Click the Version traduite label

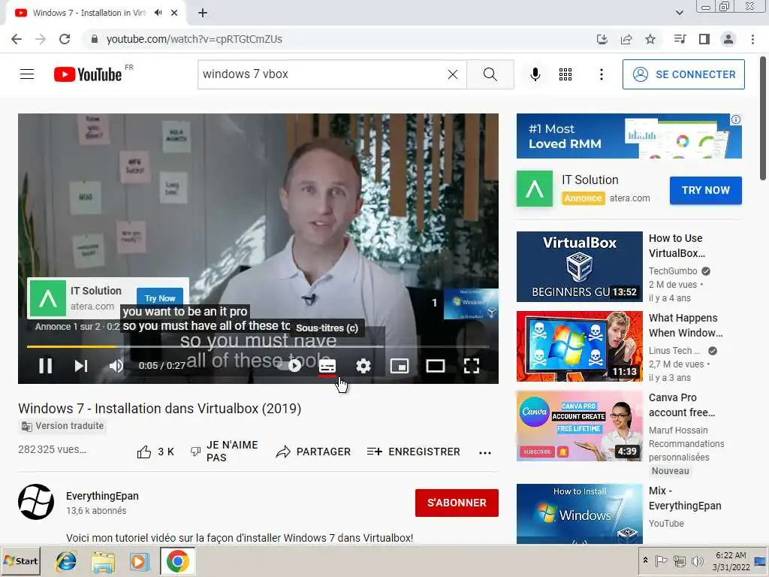(62, 426)
